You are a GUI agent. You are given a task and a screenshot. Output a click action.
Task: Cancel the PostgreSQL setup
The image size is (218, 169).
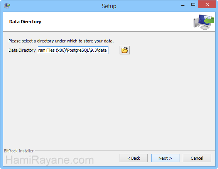pos(197,158)
